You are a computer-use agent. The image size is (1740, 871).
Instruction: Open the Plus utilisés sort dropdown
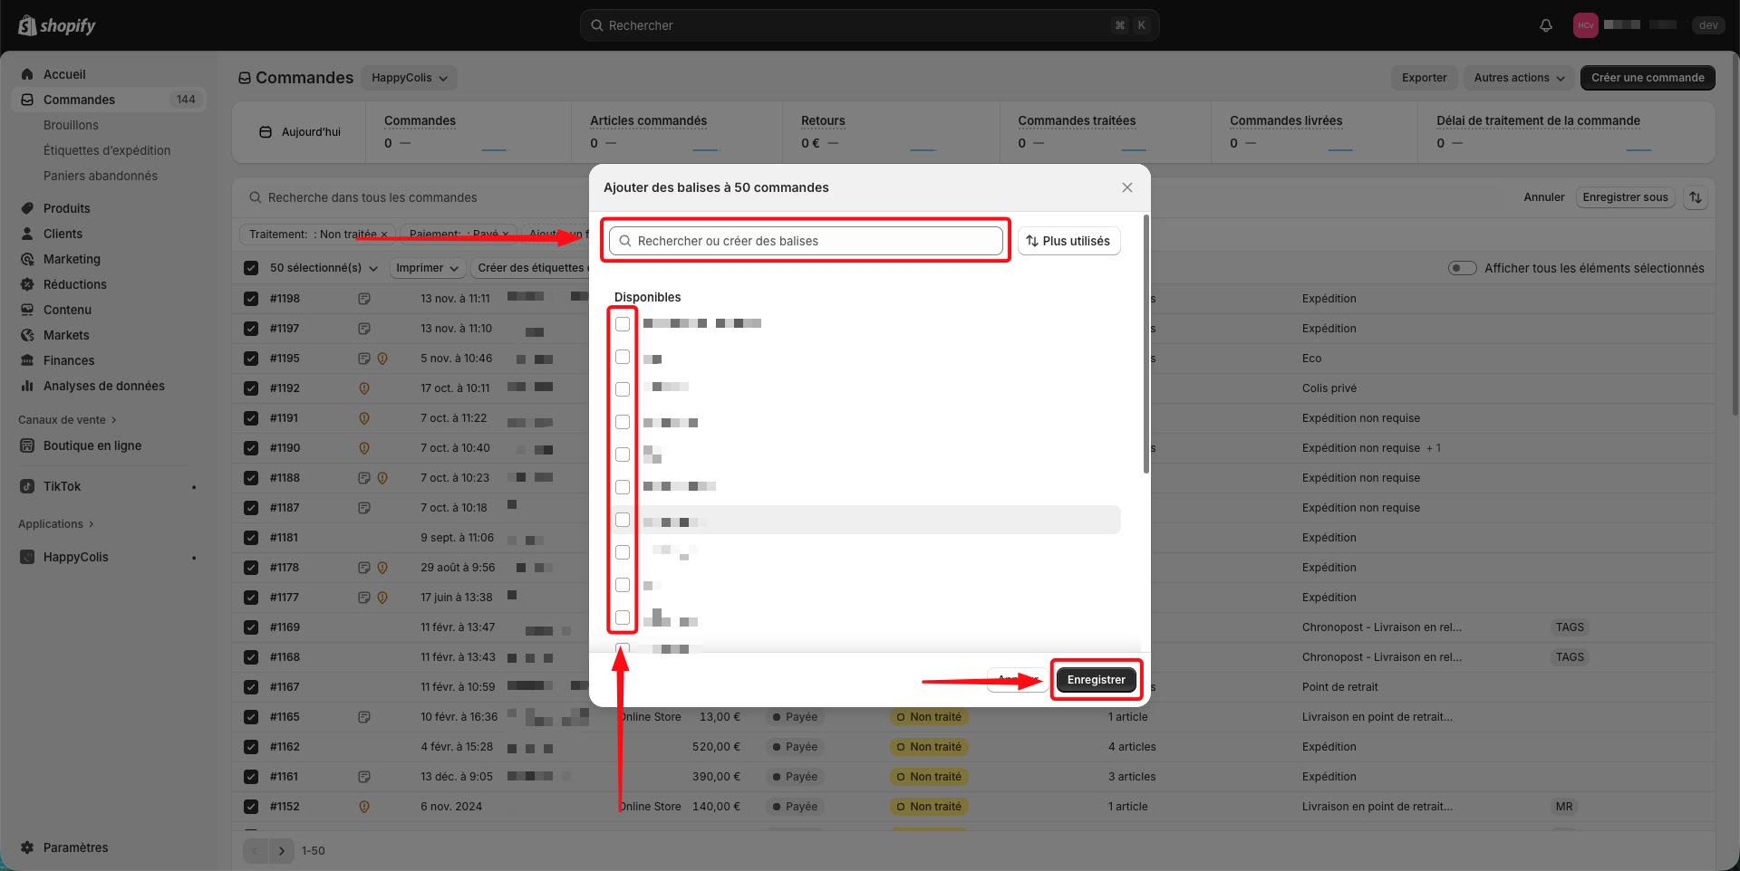tap(1068, 241)
